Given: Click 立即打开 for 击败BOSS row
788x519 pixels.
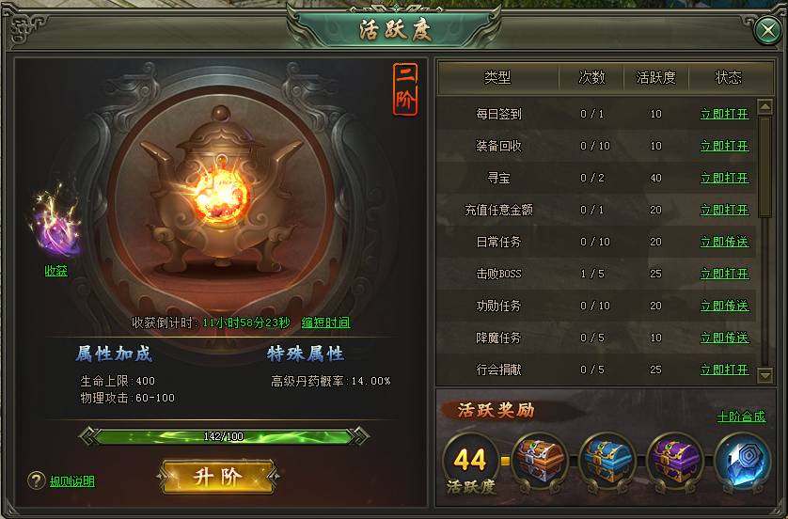Looking at the screenshot, I should pyautogui.click(x=725, y=274).
